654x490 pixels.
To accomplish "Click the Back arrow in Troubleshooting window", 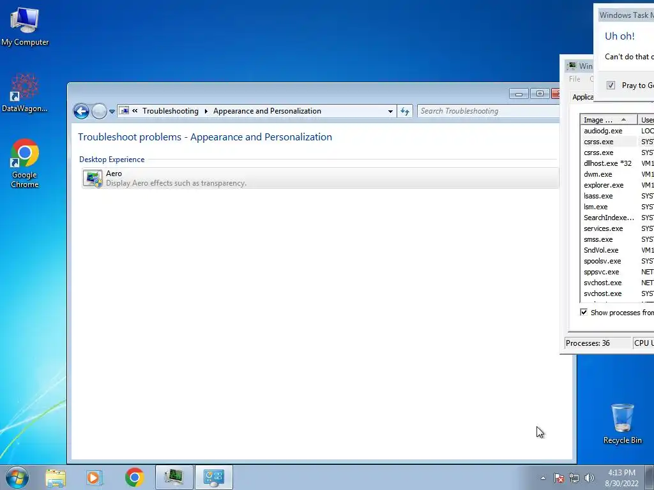I will coord(81,111).
